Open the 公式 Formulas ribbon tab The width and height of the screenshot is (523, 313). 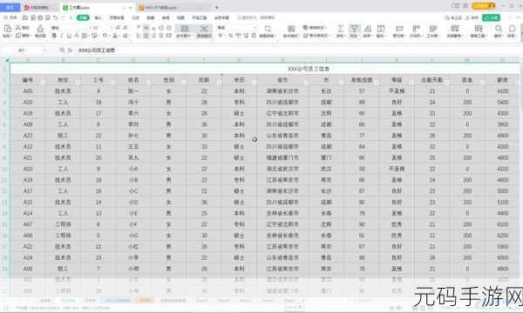coord(136,17)
